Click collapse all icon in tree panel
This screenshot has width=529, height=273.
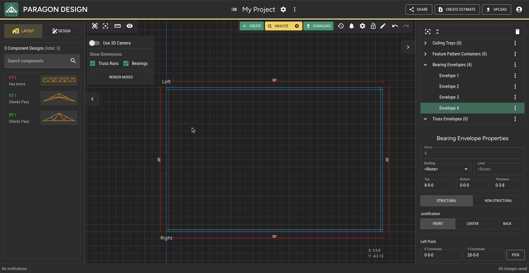(437, 32)
